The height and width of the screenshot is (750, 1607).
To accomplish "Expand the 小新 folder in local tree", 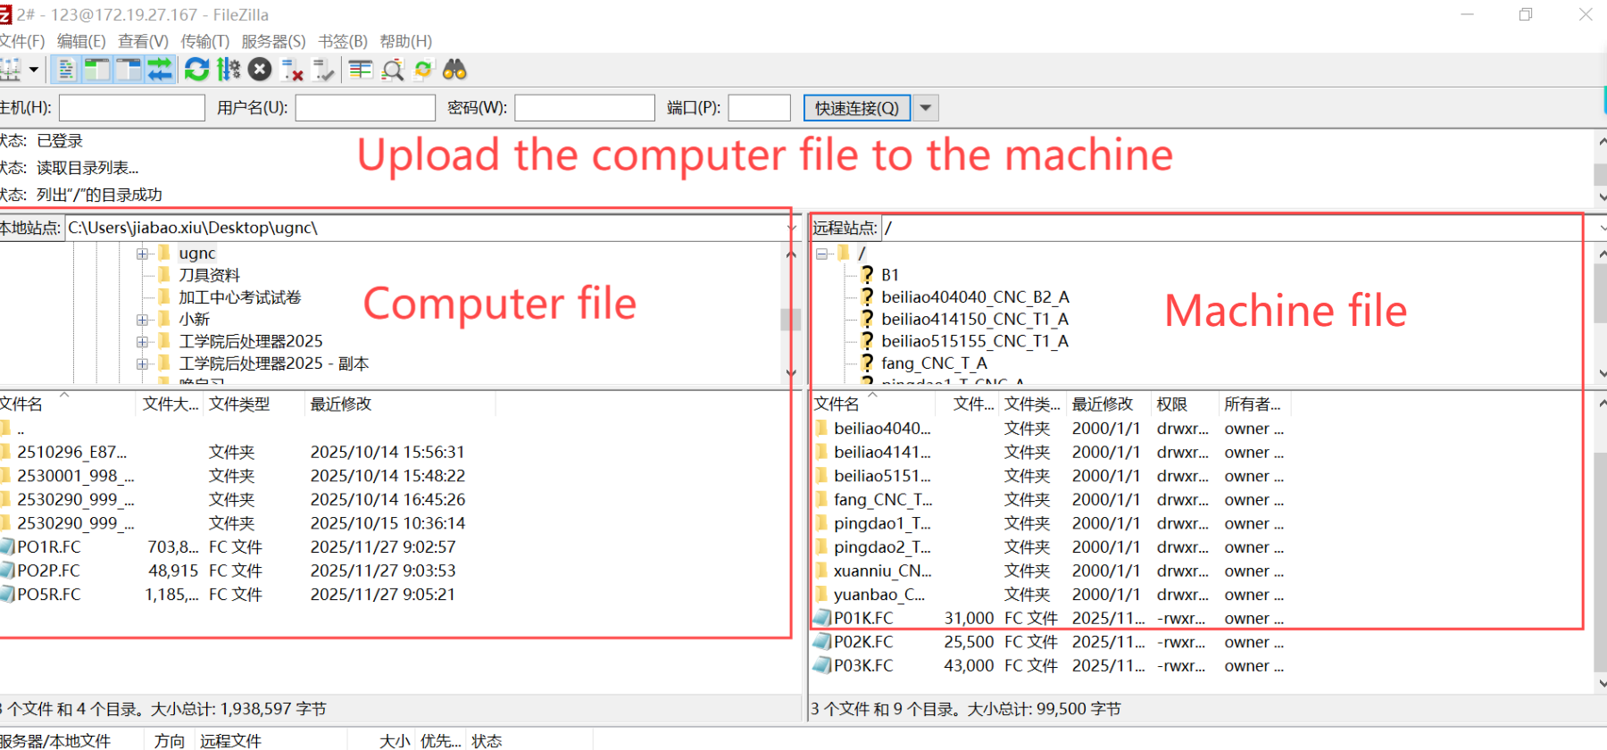I will [x=142, y=320].
